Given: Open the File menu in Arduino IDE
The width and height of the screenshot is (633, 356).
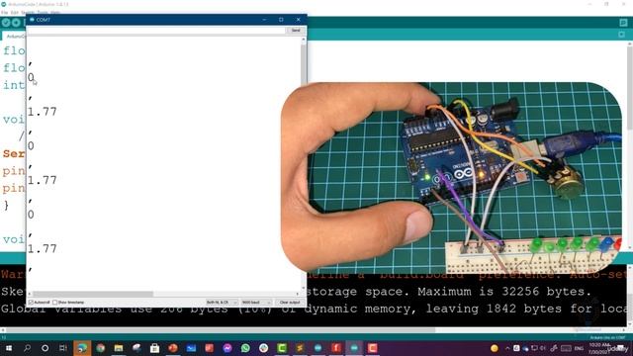Looking at the screenshot, I should [x=4, y=13].
